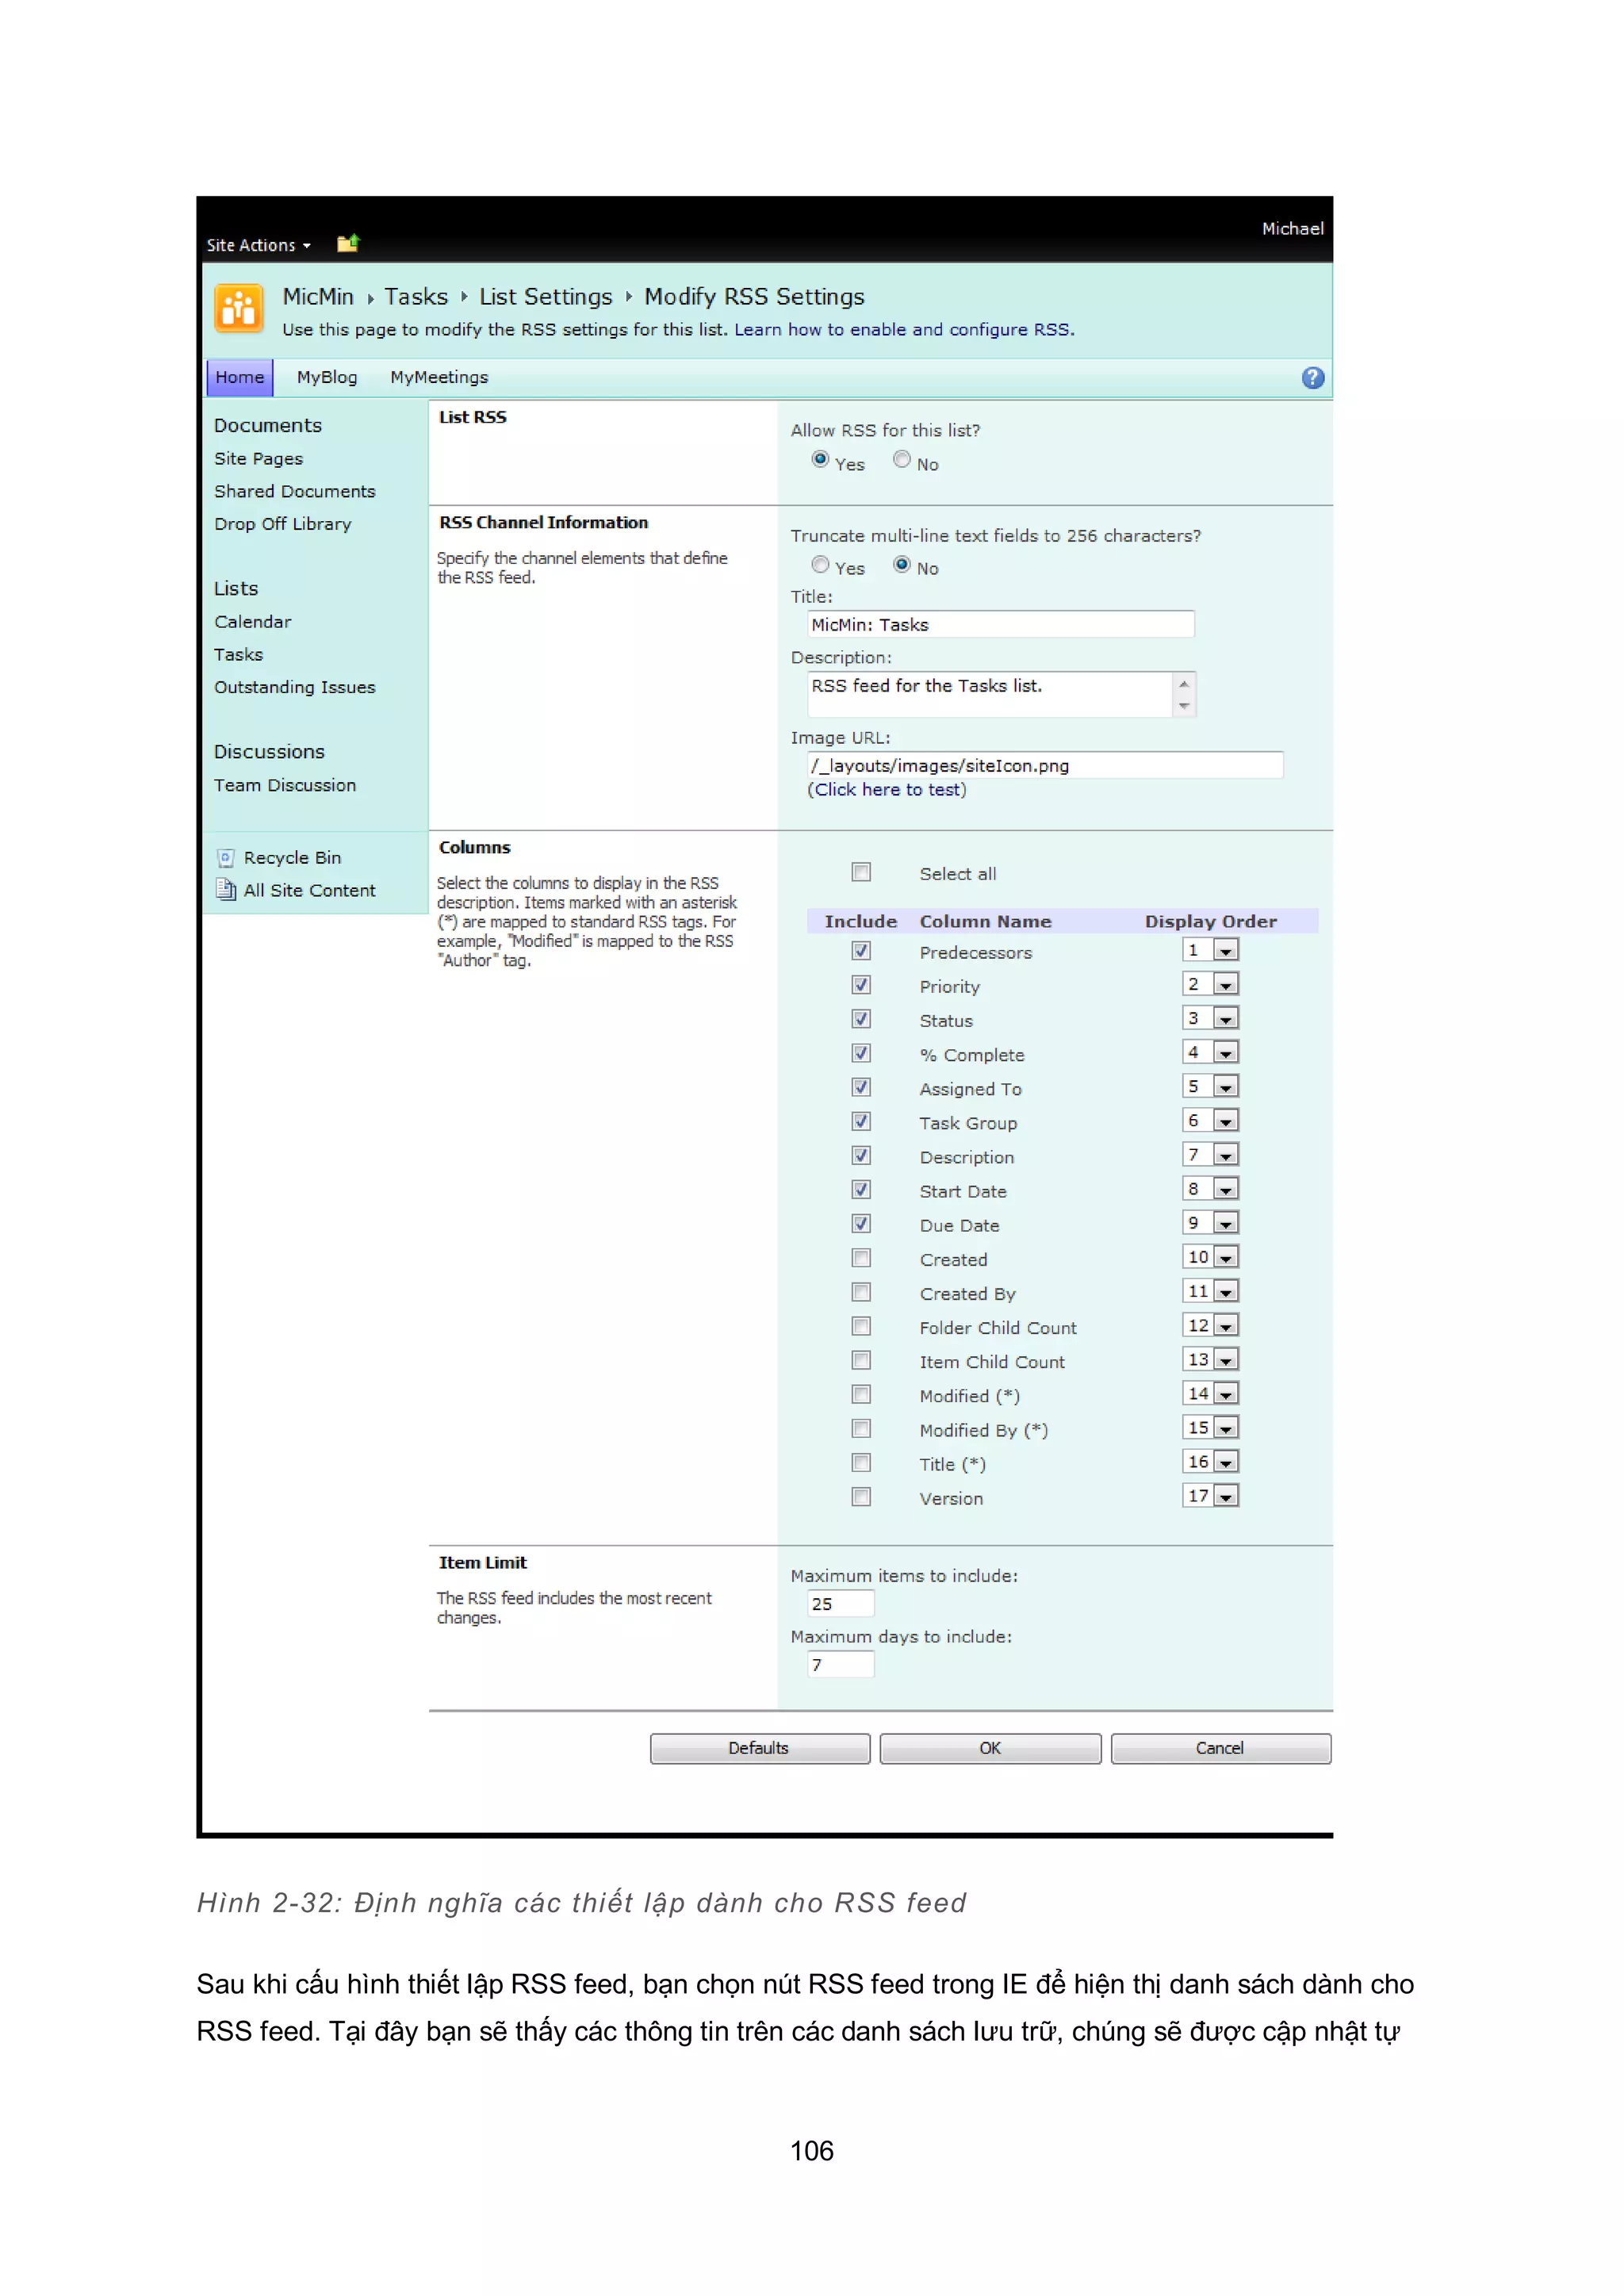Viewport: 1624px width, 2296px height.
Task: Check the Created column checkbox
Action: pos(861,1257)
